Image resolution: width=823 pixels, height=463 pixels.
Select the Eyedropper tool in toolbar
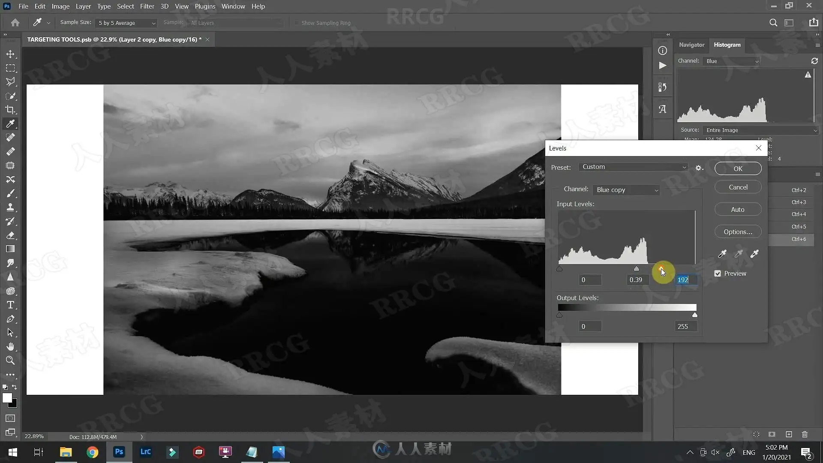[11, 124]
